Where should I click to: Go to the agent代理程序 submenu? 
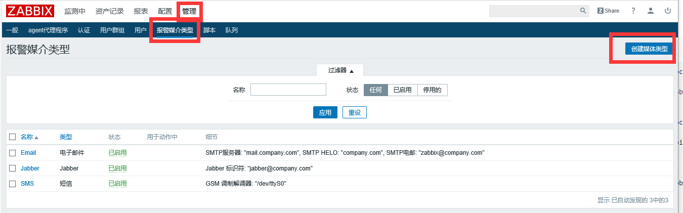click(48, 30)
